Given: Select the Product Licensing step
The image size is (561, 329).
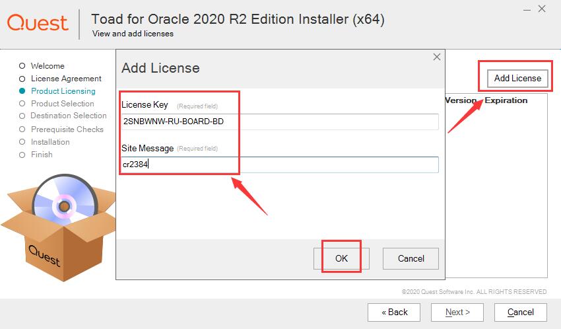Looking at the screenshot, I should pos(63,91).
